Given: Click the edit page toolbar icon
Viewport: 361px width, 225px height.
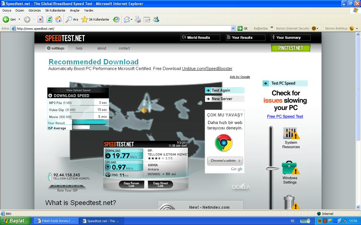Looking at the screenshot, I should 147,19.
